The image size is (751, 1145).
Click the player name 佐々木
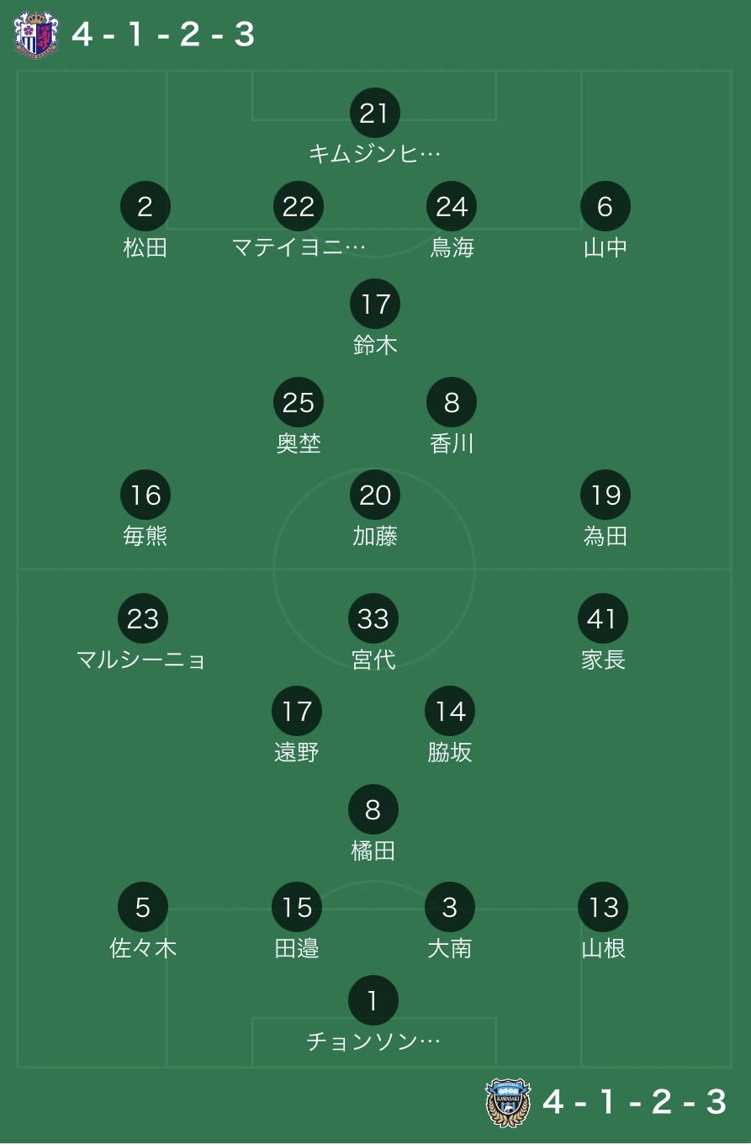click(143, 948)
